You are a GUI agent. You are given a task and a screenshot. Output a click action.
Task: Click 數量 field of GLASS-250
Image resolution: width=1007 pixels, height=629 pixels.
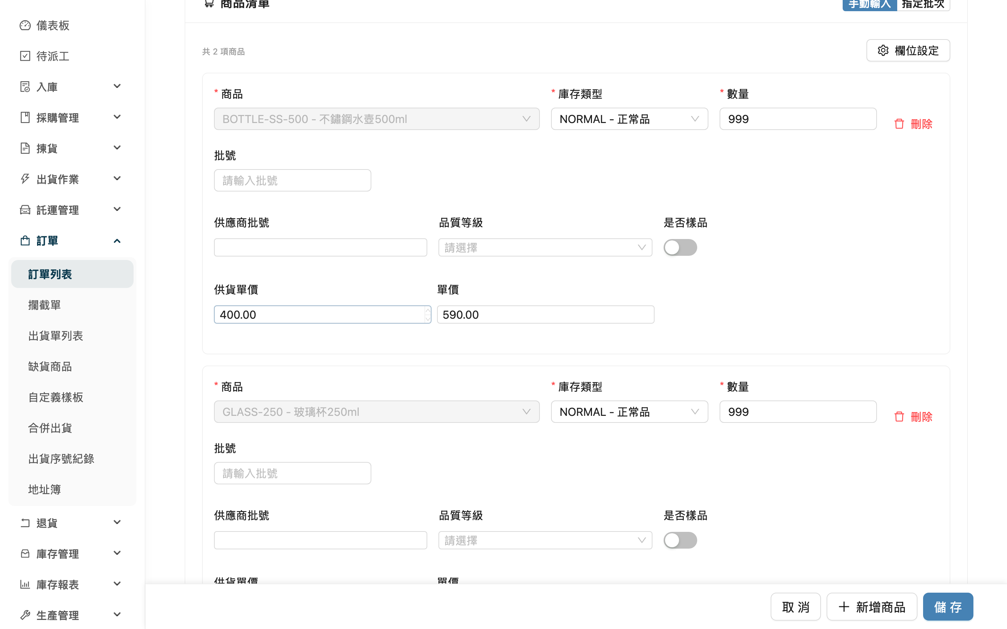798,412
